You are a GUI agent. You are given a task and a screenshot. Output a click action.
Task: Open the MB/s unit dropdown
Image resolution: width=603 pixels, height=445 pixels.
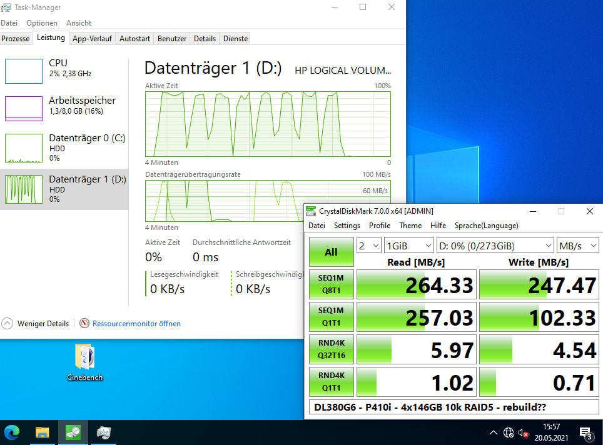(577, 246)
